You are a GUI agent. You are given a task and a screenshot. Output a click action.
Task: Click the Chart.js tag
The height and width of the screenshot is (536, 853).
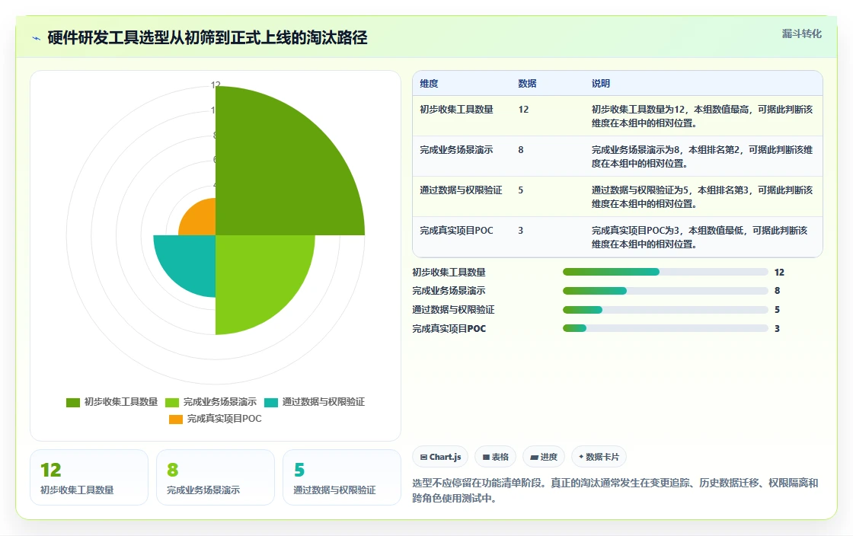440,457
